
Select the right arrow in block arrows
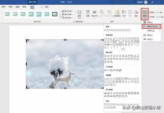point(105,56)
